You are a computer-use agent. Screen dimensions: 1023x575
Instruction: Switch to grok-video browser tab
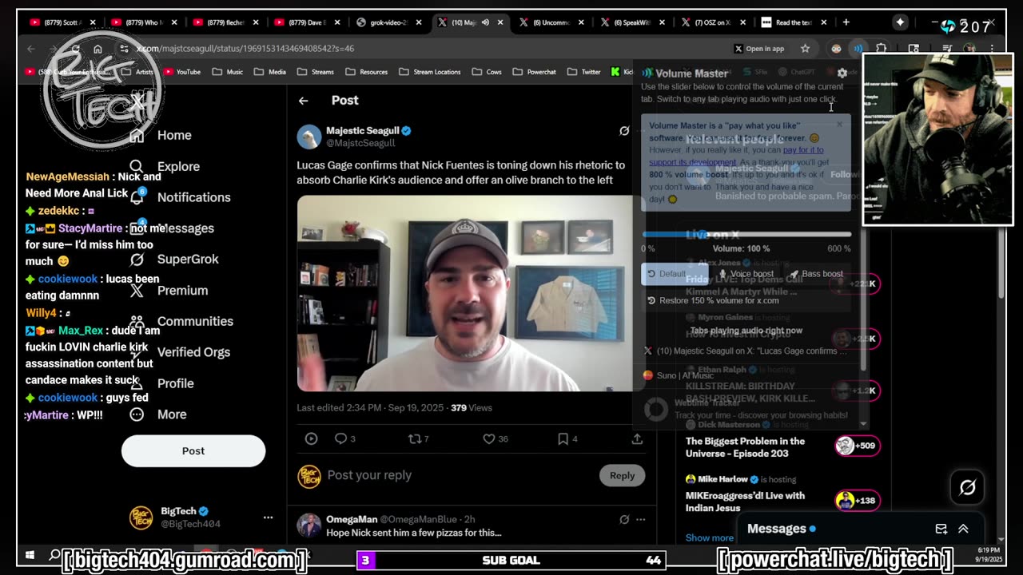pos(388,22)
